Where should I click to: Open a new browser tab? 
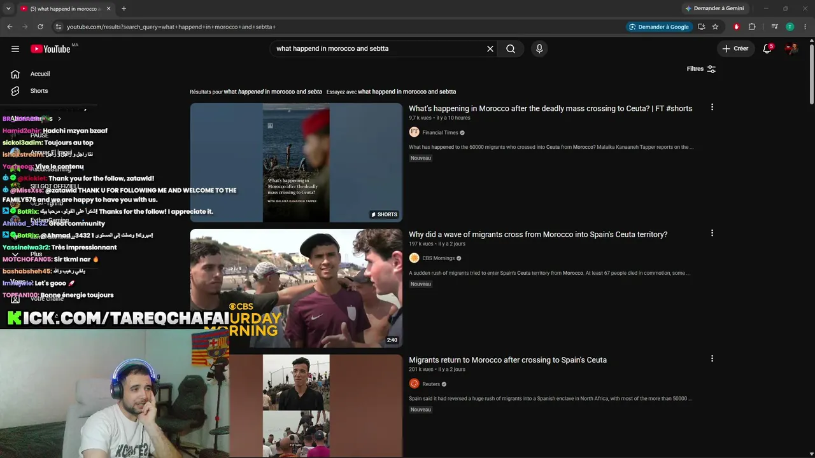(x=124, y=9)
